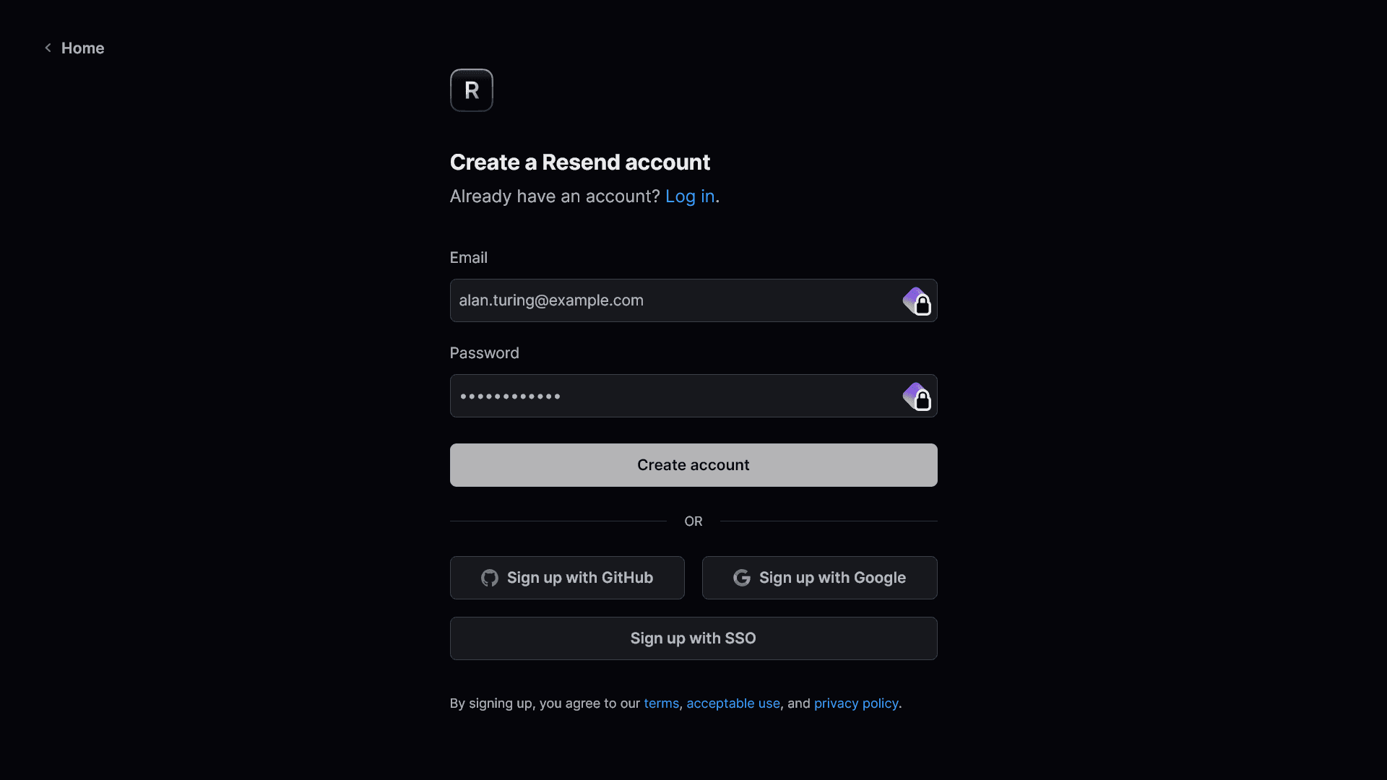Open the privacy policy link
Viewport: 1387px width, 780px height.
point(856,703)
